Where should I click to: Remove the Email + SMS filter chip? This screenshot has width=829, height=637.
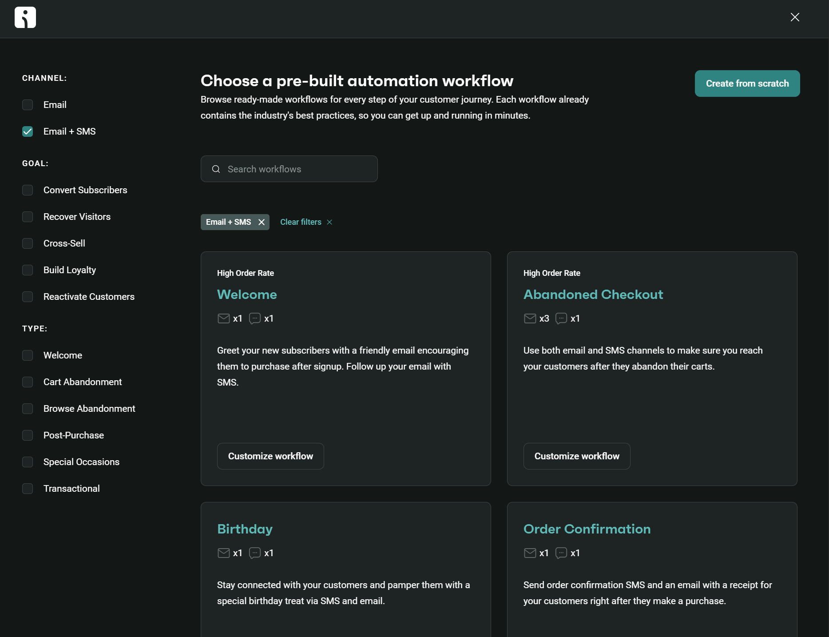(262, 222)
